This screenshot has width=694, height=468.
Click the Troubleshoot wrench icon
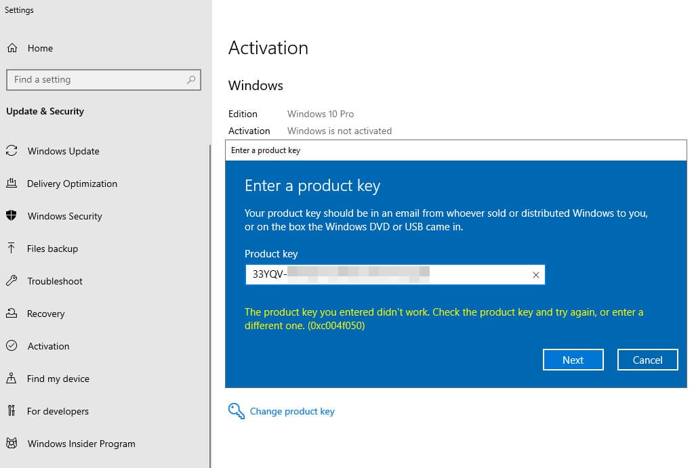(12, 280)
